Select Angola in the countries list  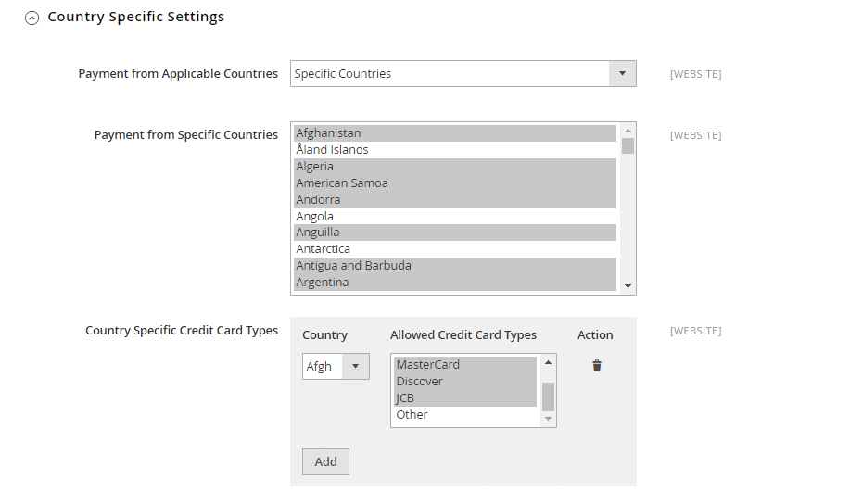[454, 217]
